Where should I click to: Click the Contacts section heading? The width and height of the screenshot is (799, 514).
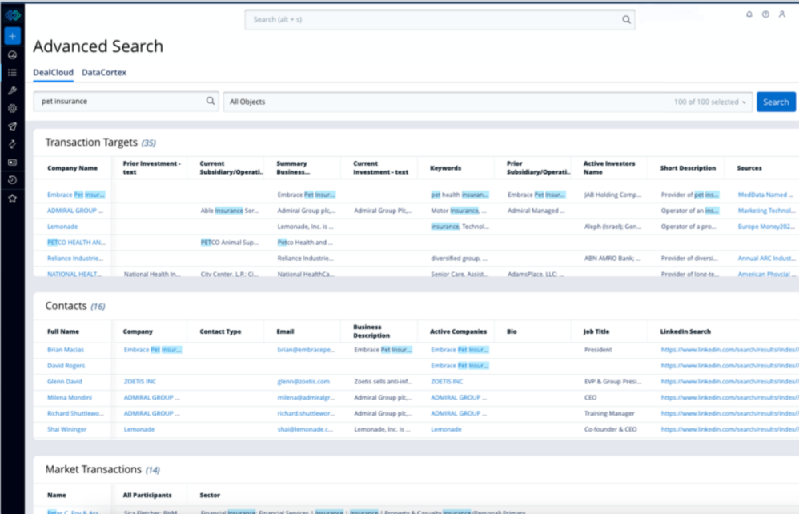click(66, 306)
